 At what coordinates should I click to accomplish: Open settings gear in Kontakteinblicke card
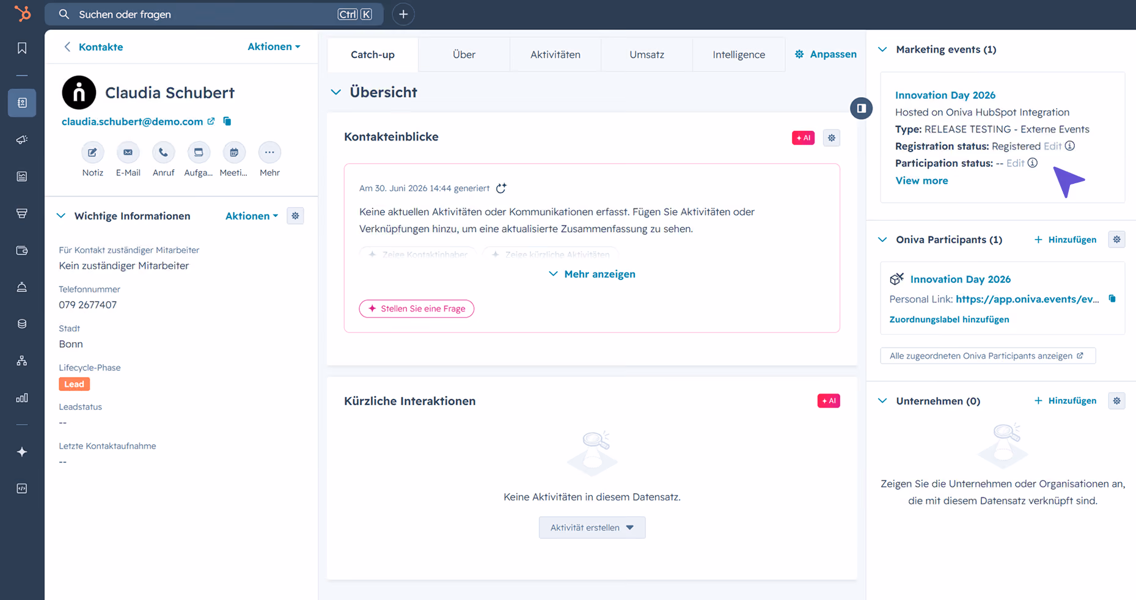click(832, 137)
